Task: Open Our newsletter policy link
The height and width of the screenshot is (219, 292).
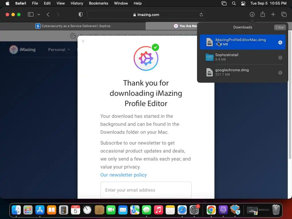Action: click(x=123, y=175)
